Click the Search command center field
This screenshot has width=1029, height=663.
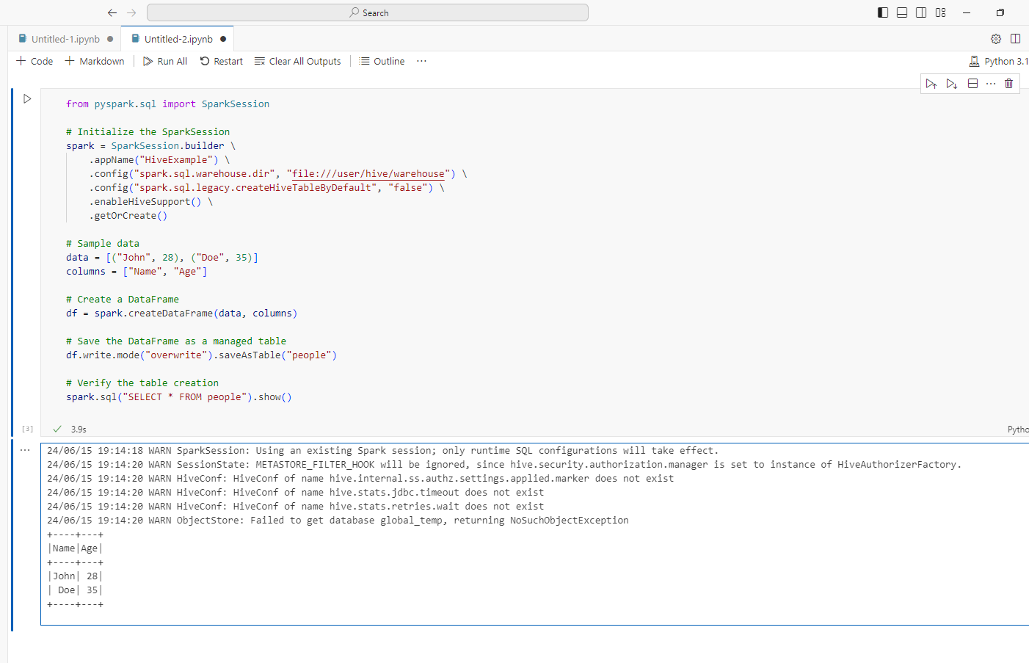pyautogui.click(x=368, y=12)
